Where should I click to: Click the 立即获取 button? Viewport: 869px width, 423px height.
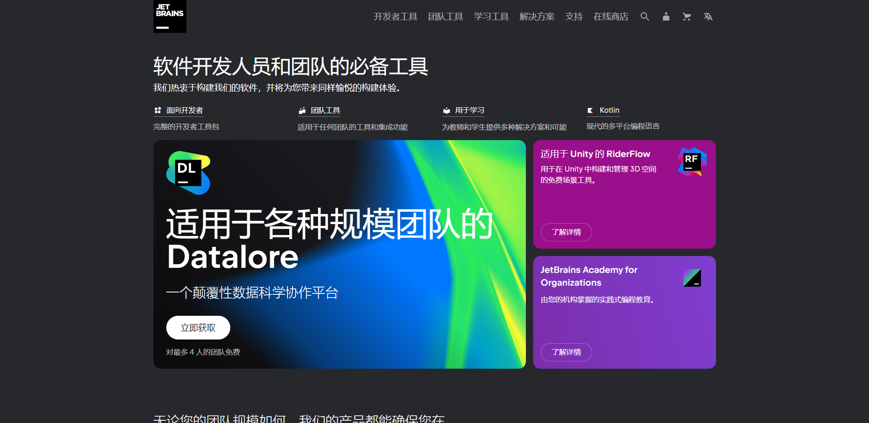(198, 328)
